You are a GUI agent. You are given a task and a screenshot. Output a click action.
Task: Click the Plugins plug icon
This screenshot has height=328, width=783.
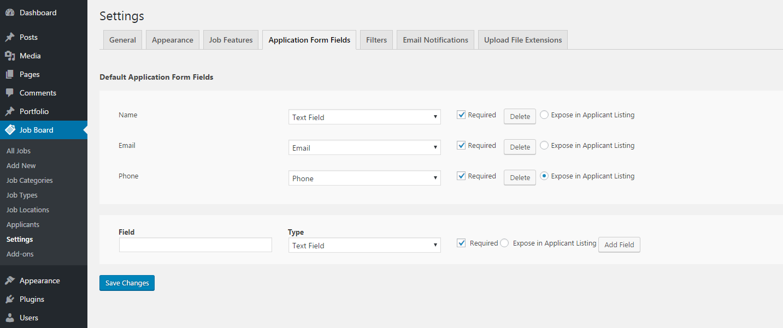(10, 299)
